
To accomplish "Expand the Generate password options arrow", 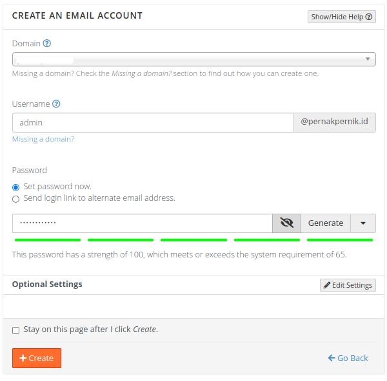I will point(363,223).
